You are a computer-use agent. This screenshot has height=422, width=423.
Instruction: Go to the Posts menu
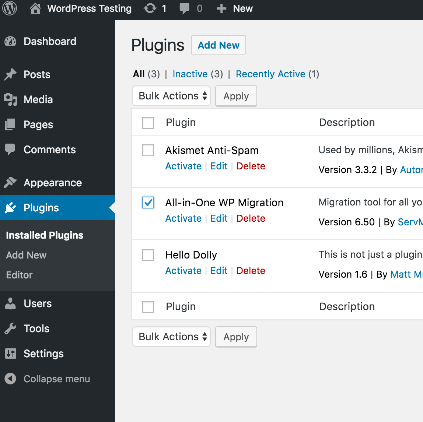(57, 74)
